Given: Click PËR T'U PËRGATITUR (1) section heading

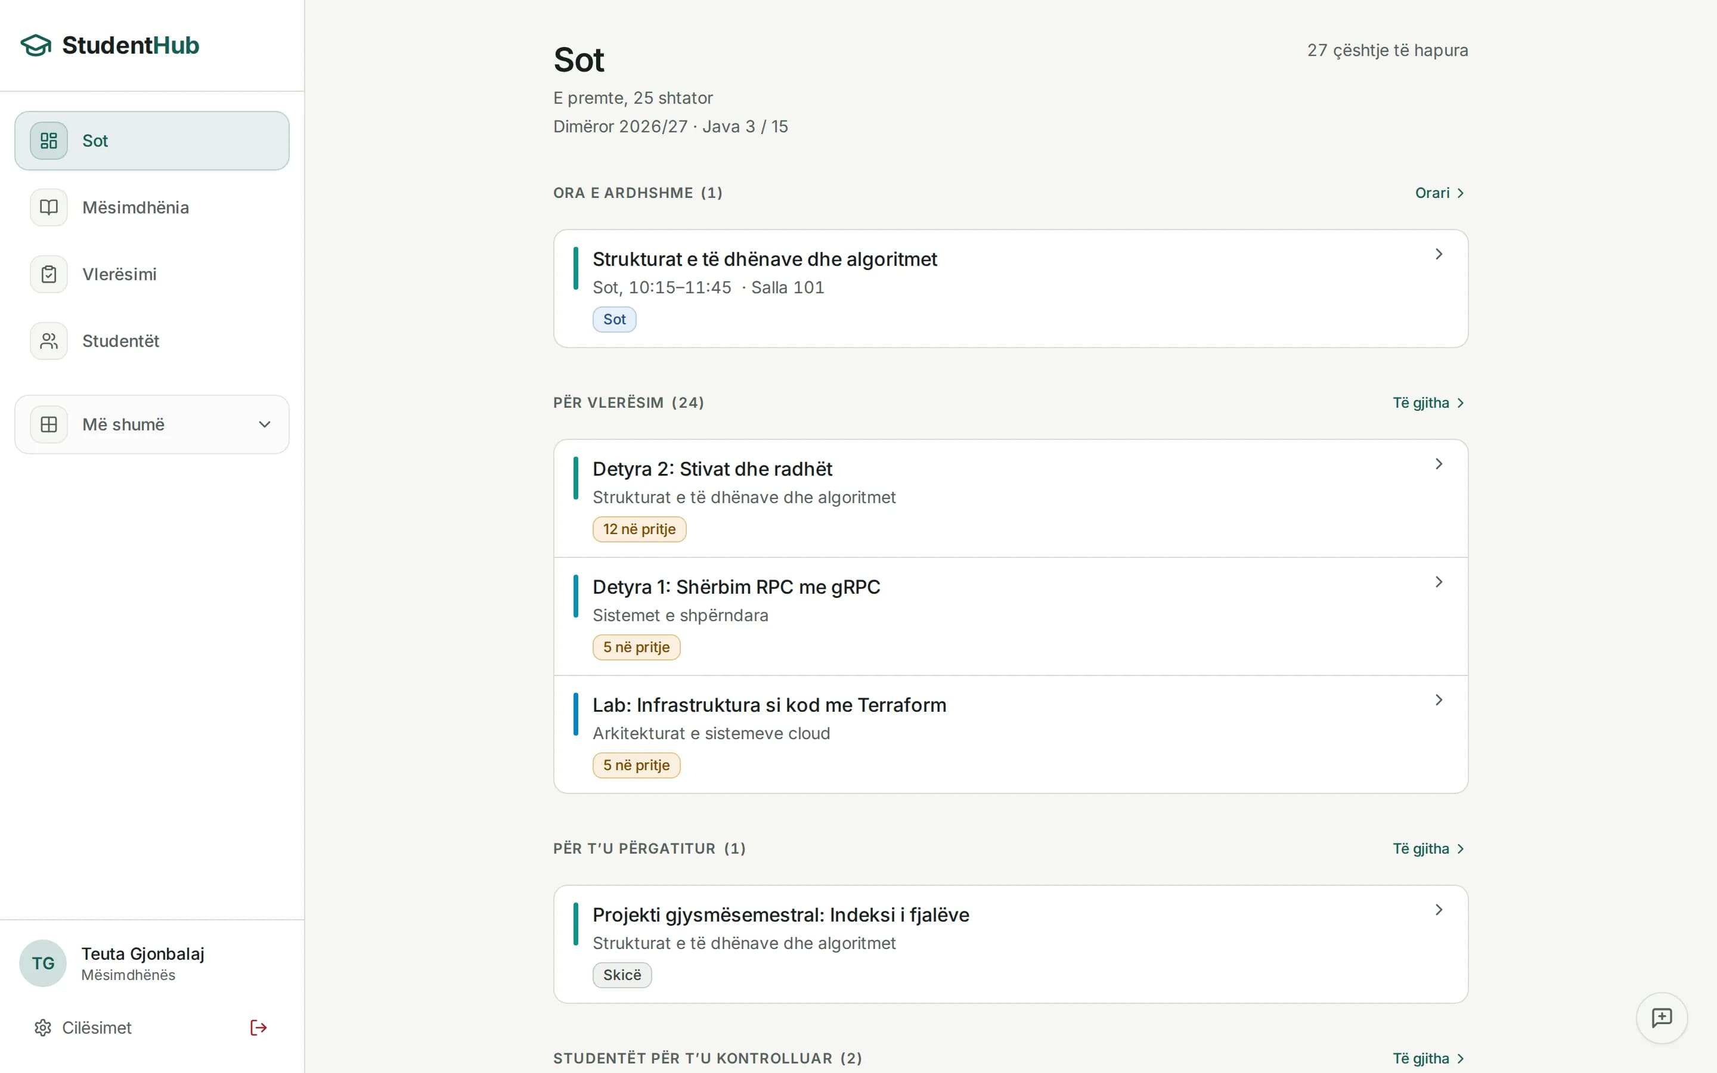Looking at the screenshot, I should (x=649, y=849).
